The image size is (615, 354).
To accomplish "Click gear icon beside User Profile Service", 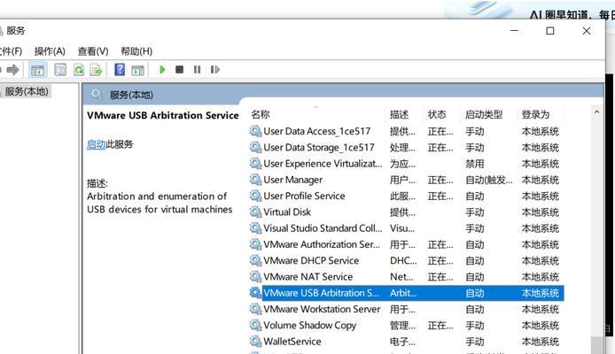I will (255, 196).
